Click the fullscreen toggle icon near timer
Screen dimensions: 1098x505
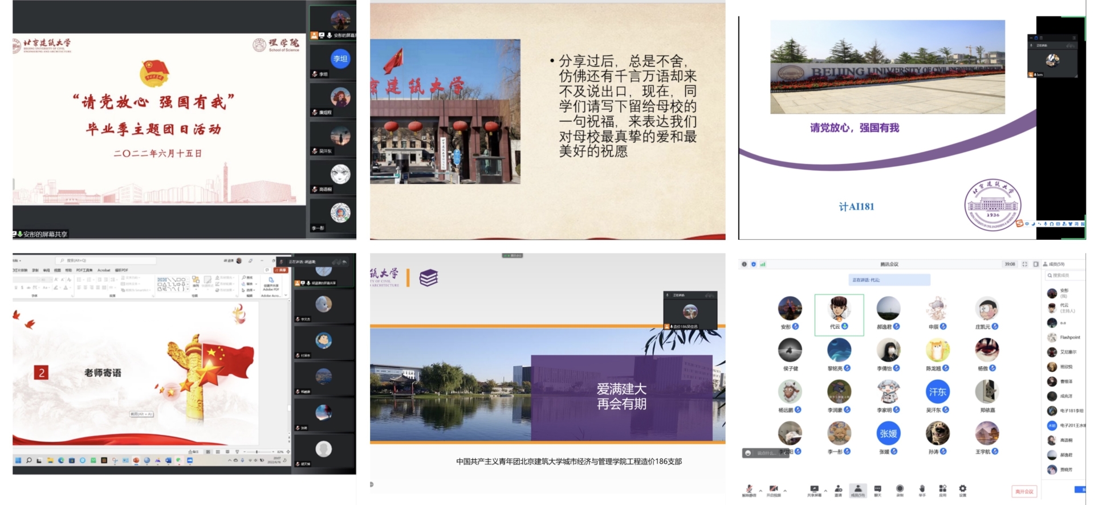pos(1024,264)
